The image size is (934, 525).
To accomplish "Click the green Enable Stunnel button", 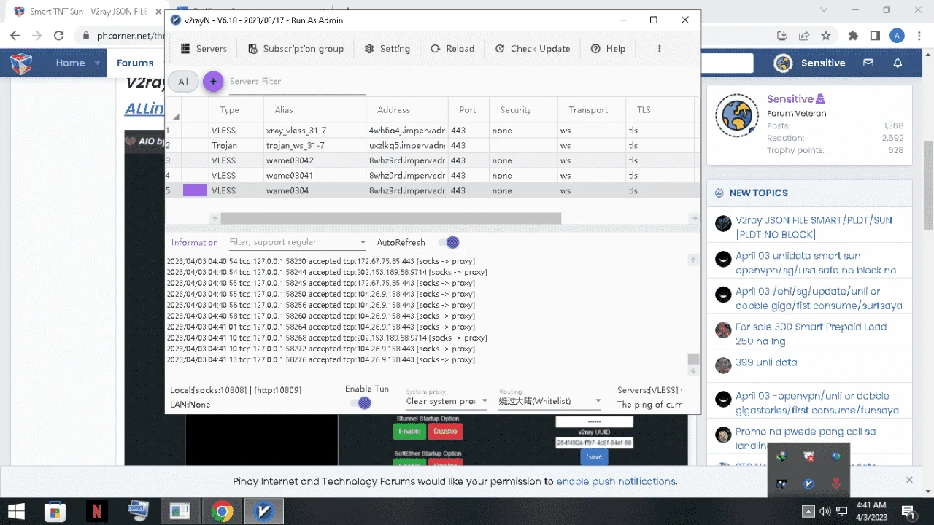I will tap(409, 431).
